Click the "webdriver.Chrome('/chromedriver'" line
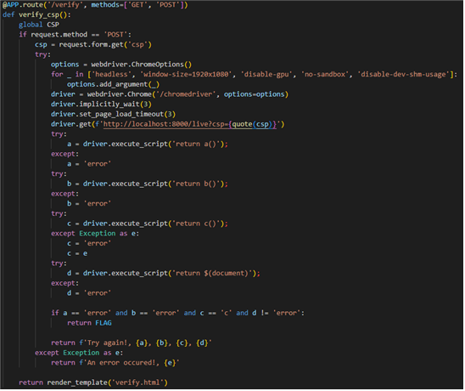 [170, 94]
